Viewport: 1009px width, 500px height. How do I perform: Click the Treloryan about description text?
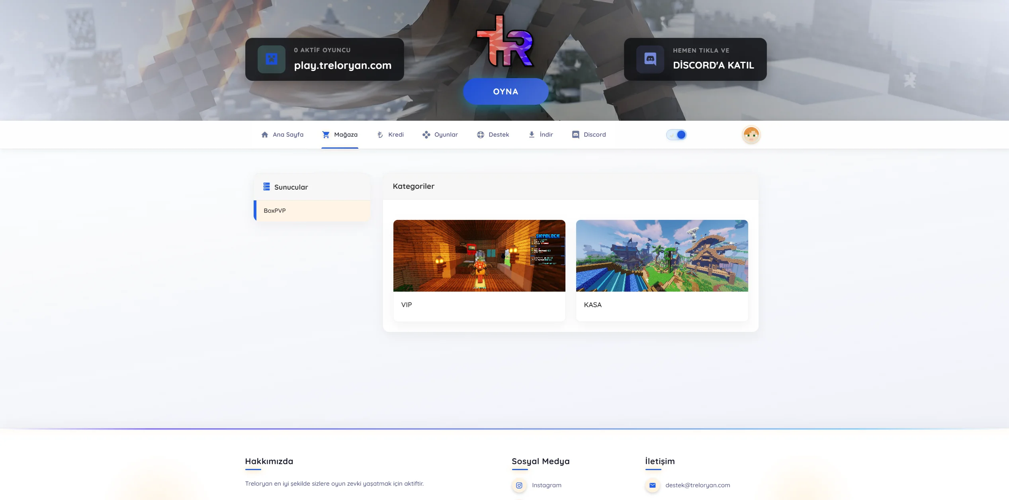pos(334,484)
